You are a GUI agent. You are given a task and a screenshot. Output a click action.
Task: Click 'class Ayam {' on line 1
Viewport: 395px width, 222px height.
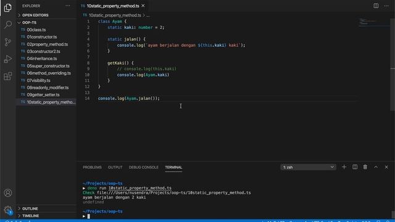pyautogui.click(x=112, y=22)
